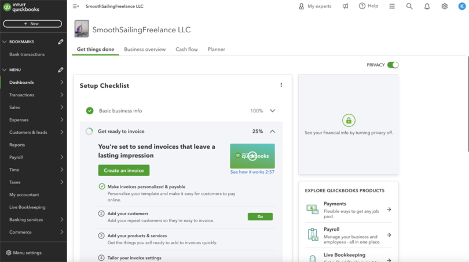Click green checkmark beside Basic business info

pos(90,111)
